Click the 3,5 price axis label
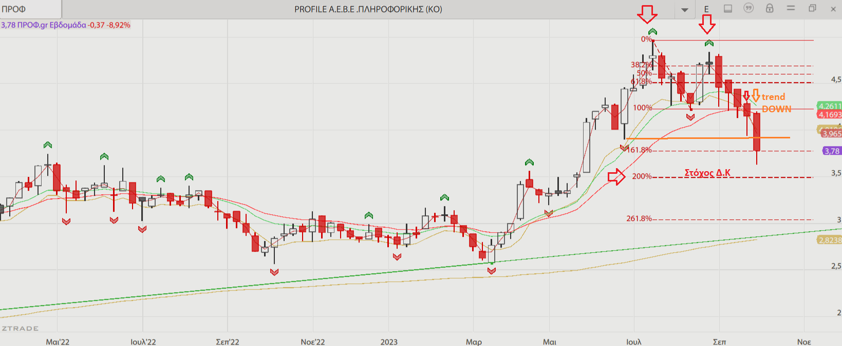Image resolution: width=842 pixels, height=346 pixels. click(x=836, y=173)
